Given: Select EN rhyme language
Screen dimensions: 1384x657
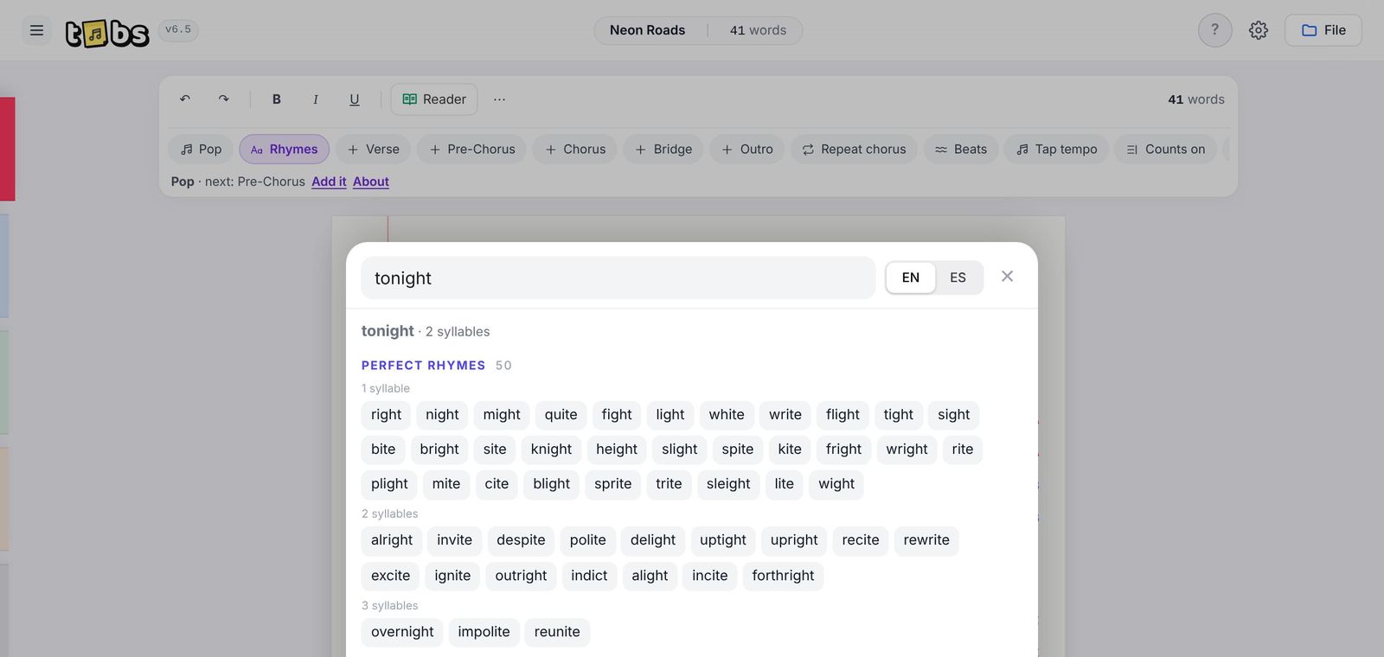Looking at the screenshot, I should tap(911, 277).
